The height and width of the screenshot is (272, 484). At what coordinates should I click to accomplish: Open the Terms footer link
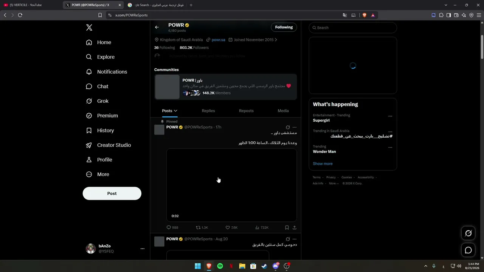(316, 178)
